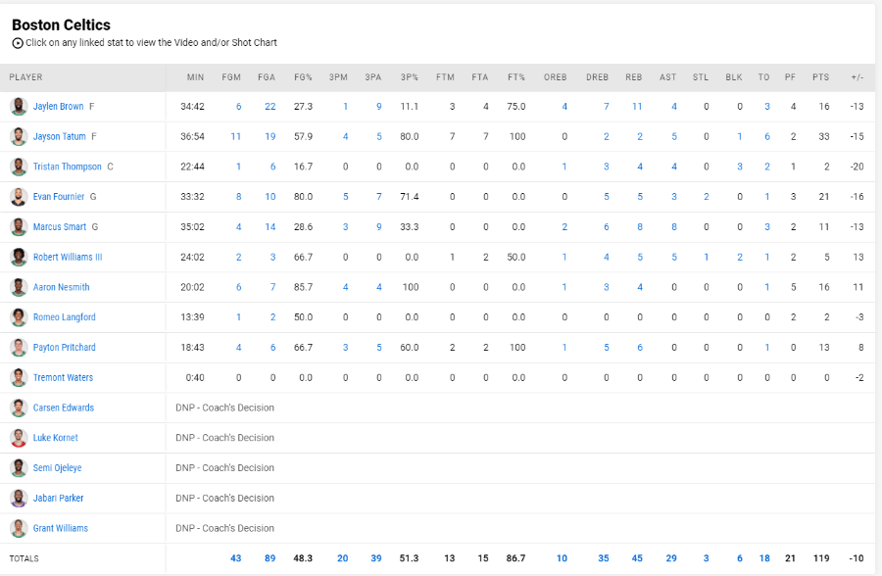This screenshot has width=882, height=576.
Task: View Evan Fournier's 10 field goal attempts
Action: point(270,197)
